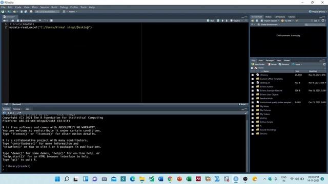Viewport: 328px width, 184px height.
Task: Switch to the Connections tab
Action: 280,17
